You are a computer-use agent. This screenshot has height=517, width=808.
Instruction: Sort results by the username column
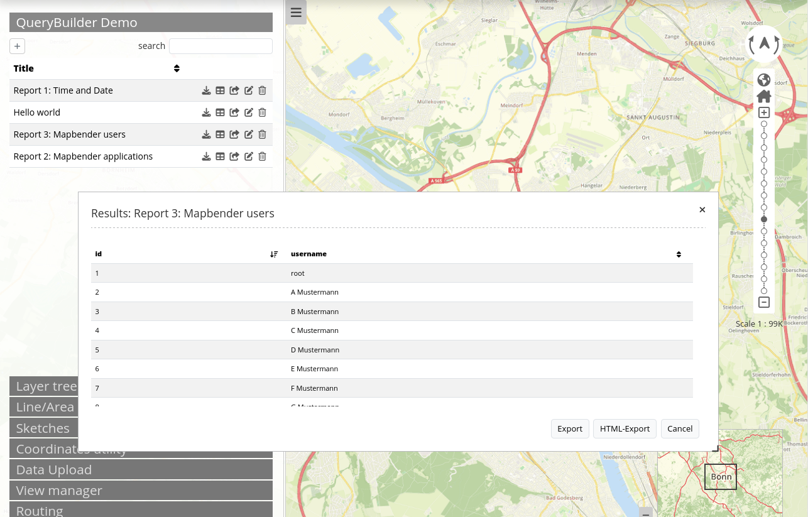coord(679,254)
